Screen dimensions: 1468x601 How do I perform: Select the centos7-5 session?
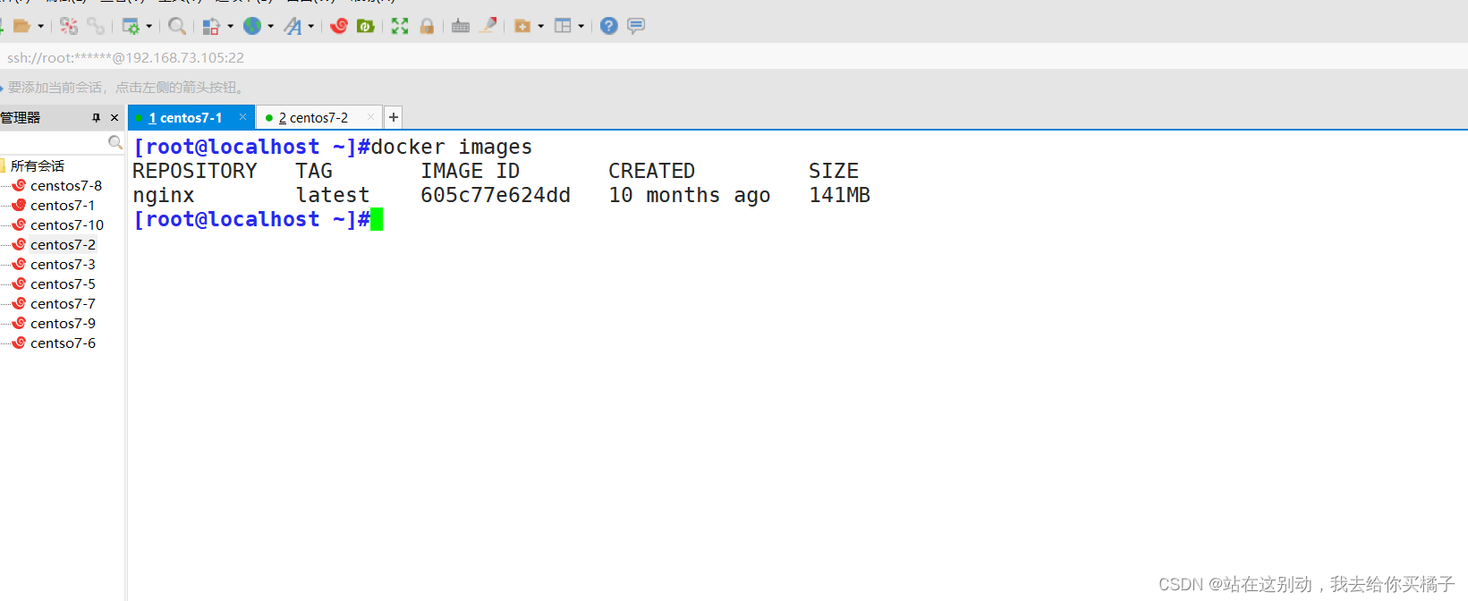point(63,284)
